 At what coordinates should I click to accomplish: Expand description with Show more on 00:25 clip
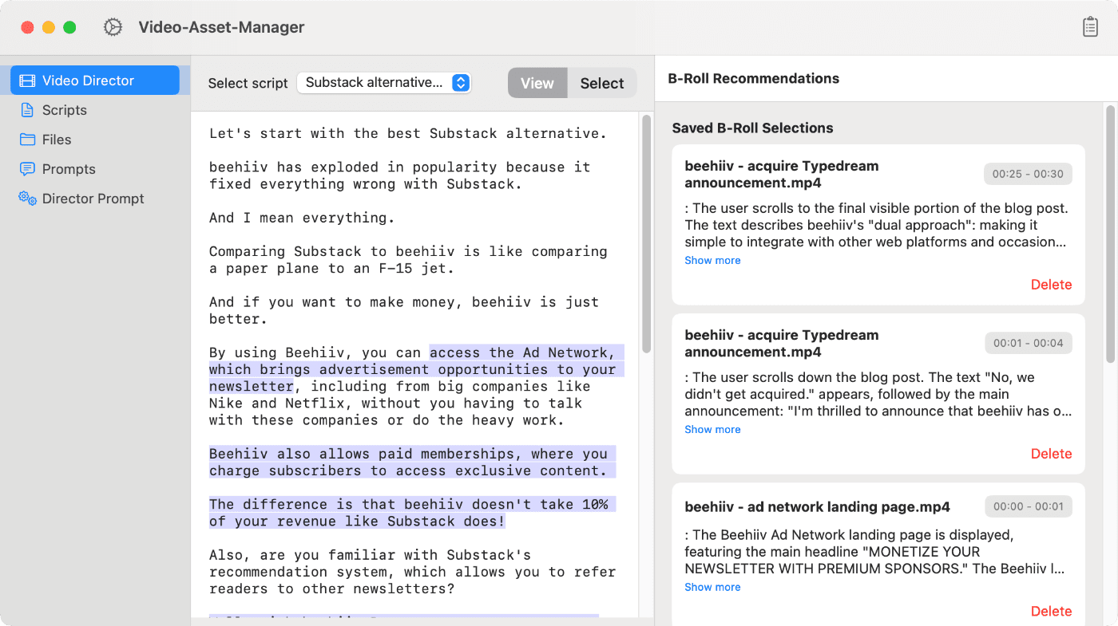coord(712,261)
